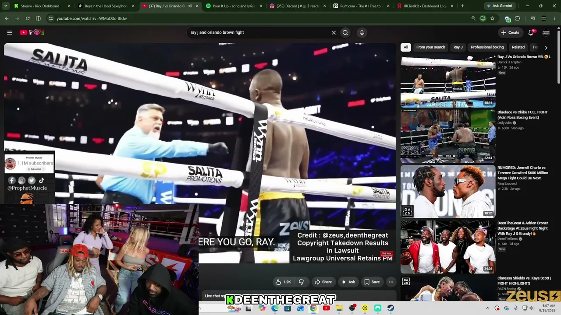Bookmark this page with the star
Viewport: 561px width, 315px height.
click(x=492, y=18)
